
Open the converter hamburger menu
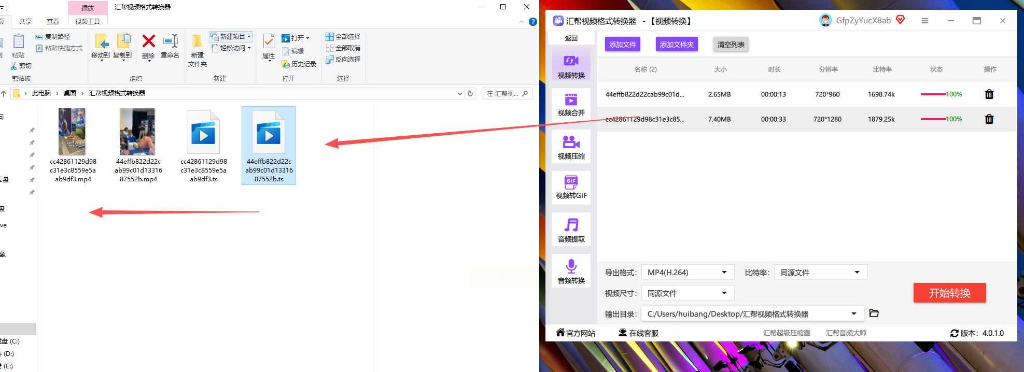(x=924, y=21)
